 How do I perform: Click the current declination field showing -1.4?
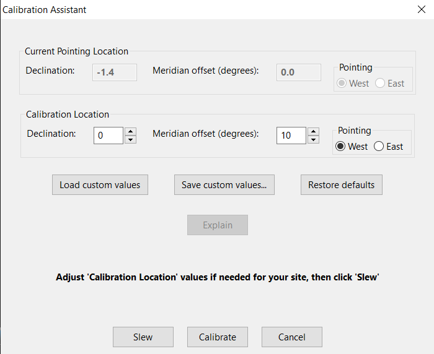pos(115,72)
